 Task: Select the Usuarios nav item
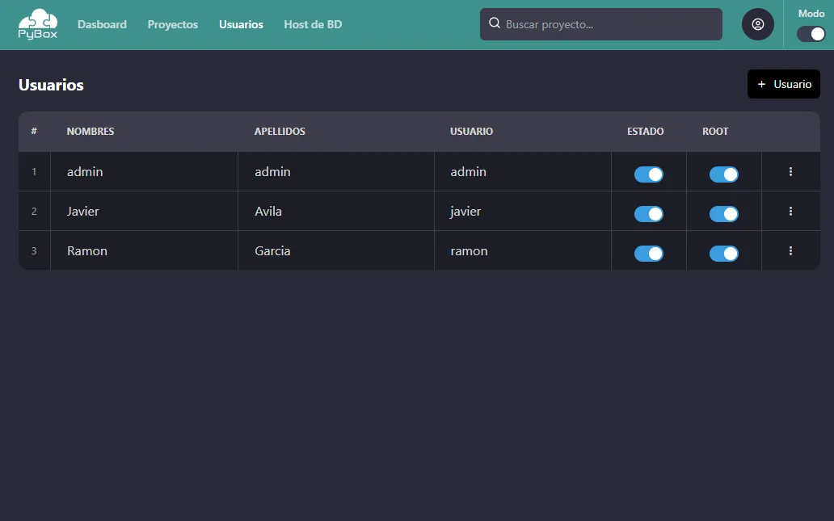point(241,24)
